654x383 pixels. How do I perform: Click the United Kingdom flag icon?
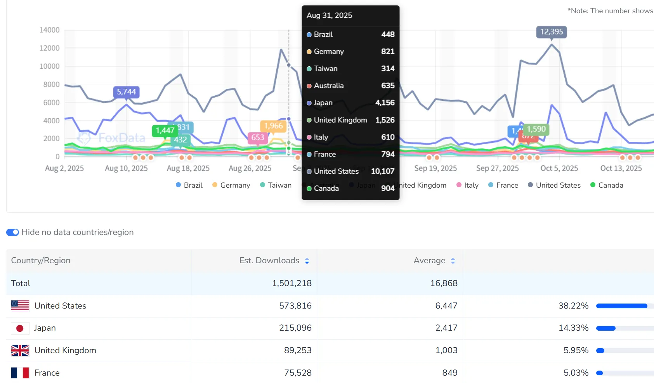tap(20, 350)
